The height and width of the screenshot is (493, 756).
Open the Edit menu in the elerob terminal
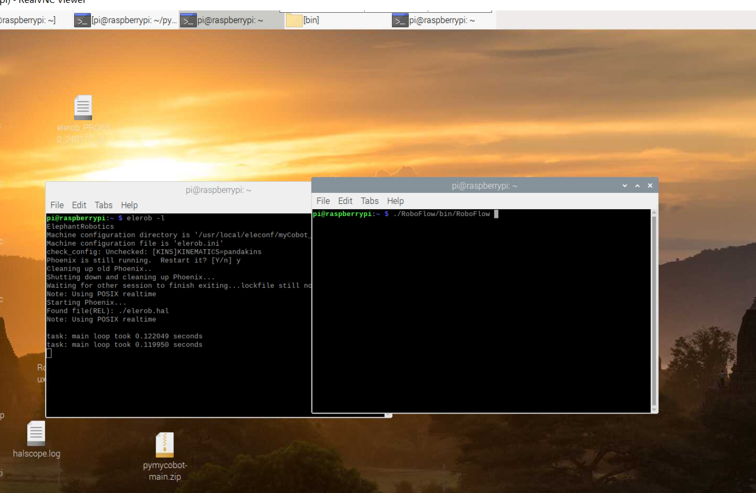click(x=79, y=205)
